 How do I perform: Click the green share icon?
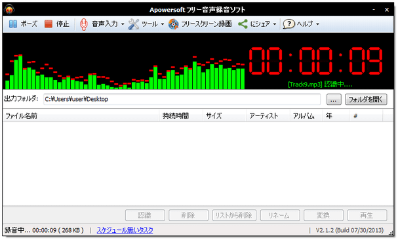click(243, 24)
